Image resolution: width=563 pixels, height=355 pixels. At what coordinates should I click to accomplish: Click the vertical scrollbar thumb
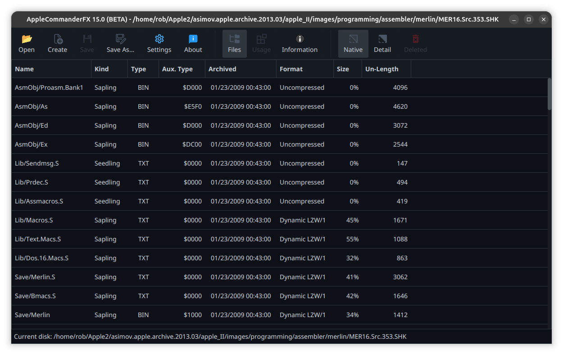point(549,94)
